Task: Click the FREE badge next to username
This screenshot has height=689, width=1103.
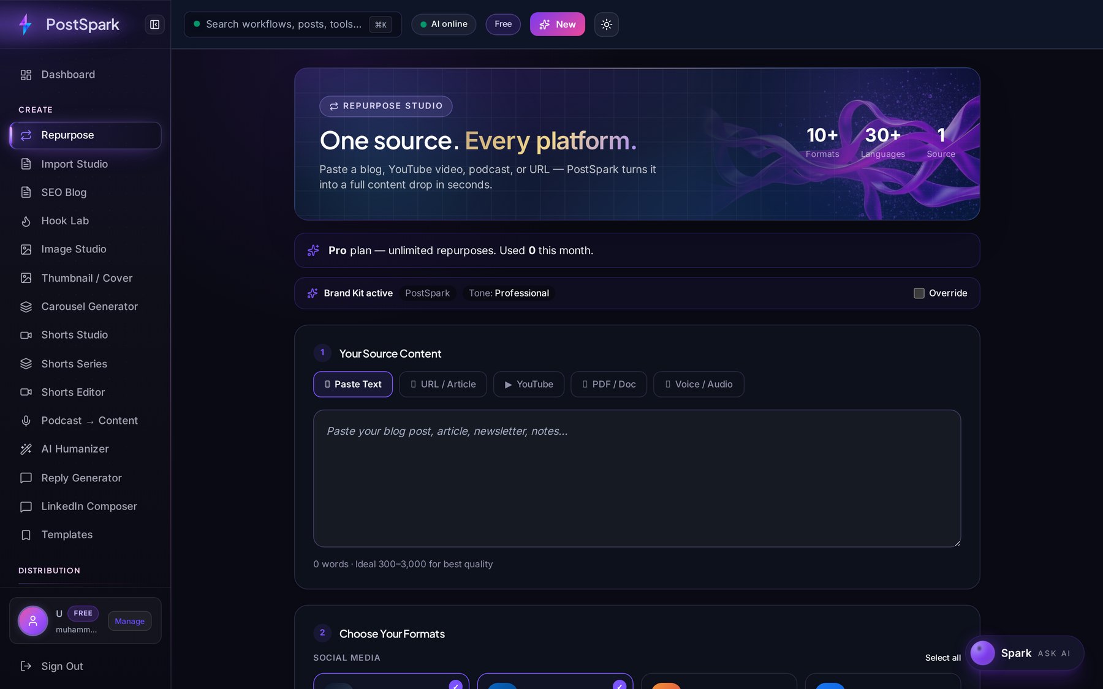Action: pos(83,613)
